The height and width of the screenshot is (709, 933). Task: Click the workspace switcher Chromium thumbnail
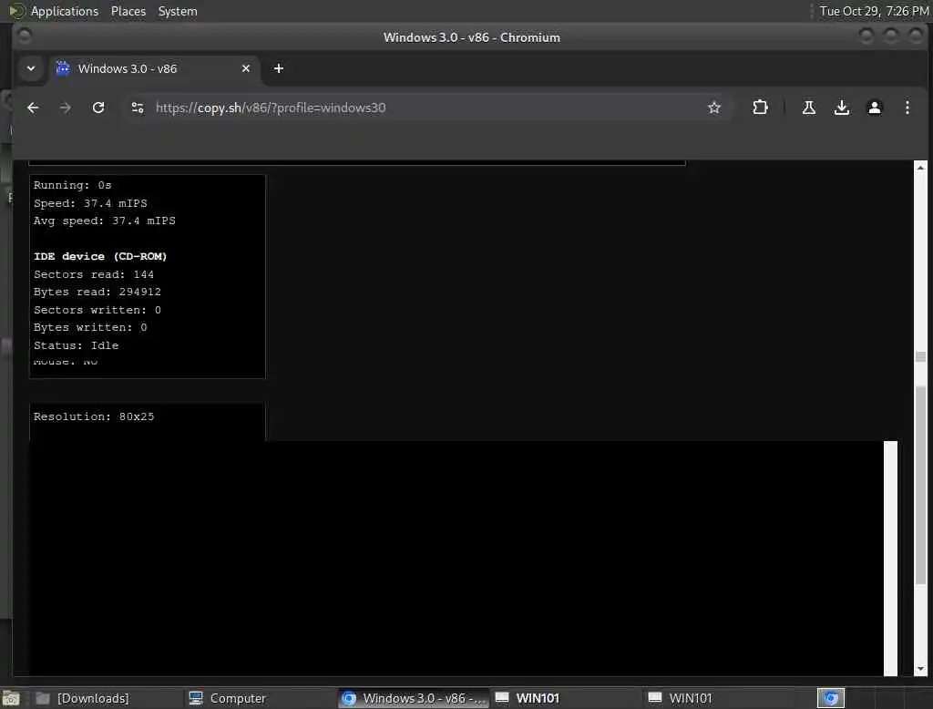coord(831,698)
